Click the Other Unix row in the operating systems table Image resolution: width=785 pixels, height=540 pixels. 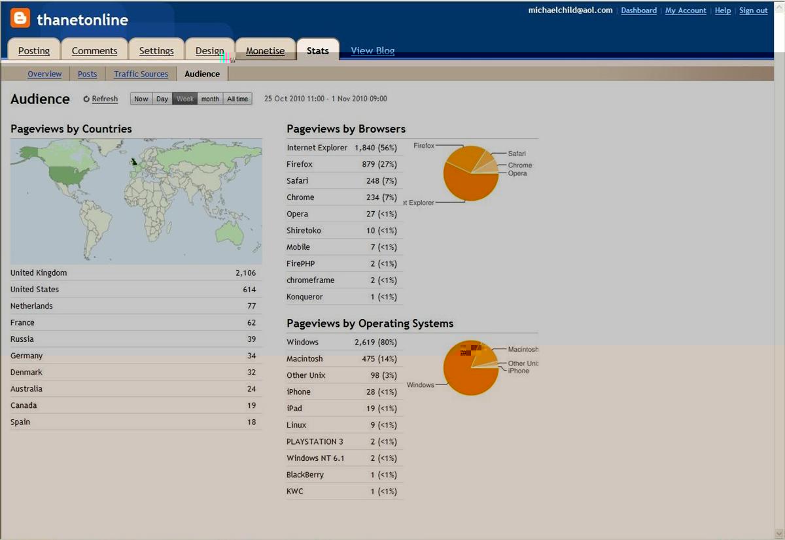tap(345, 375)
